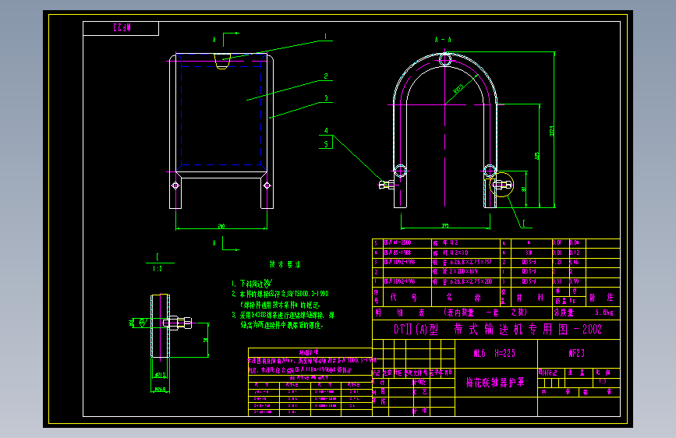676x438 pixels.
Task: Click the ML6 H=225 title block cell
Action: pyautogui.click(x=494, y=354)
